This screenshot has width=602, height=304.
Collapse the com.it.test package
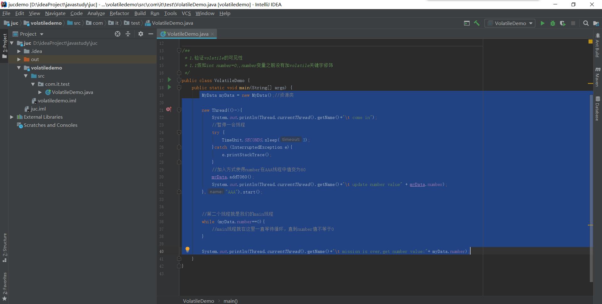tap(33, 84)
